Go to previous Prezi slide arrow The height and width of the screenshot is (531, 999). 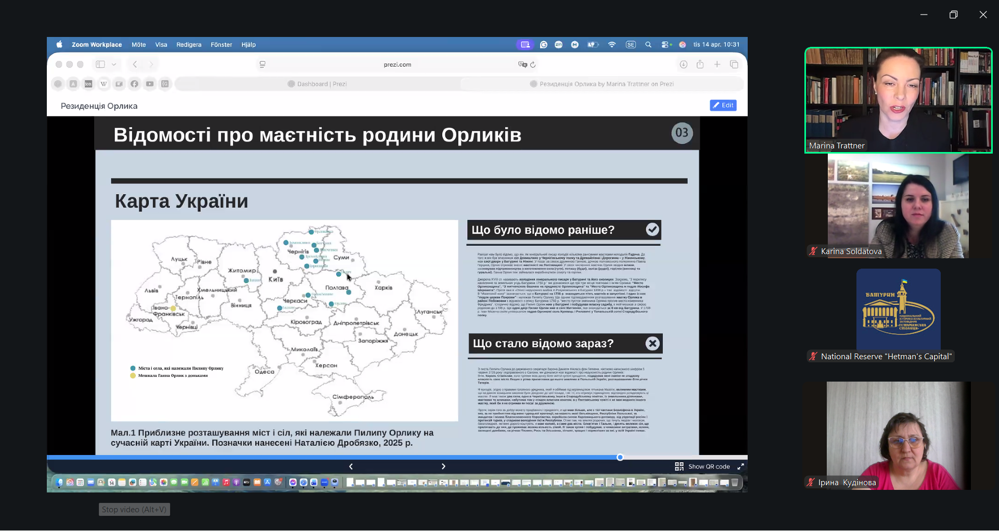(351, 466)
